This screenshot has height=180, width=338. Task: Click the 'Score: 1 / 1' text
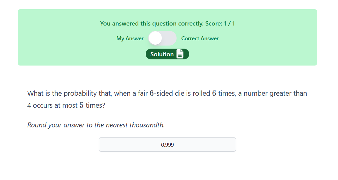click(220, 23)
